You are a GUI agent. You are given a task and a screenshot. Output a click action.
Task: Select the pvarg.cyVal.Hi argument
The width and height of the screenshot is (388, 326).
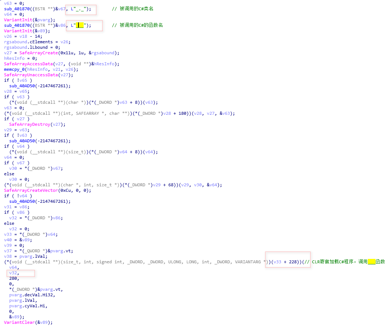pyautogui.click(x=28, y=306)
